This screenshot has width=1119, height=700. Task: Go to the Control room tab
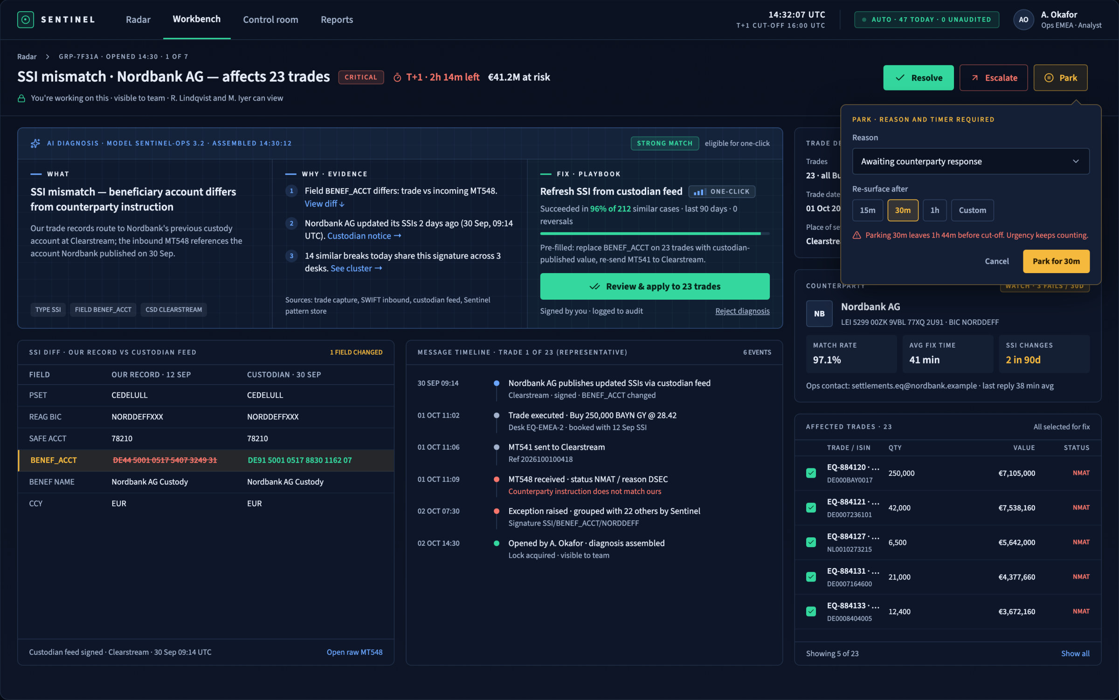click(x=270, y=20)
